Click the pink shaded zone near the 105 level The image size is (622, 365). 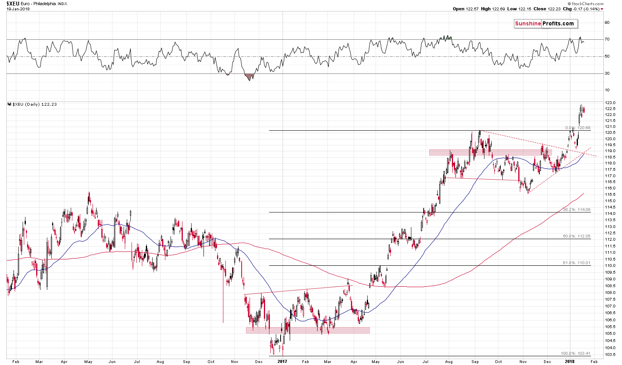(308, 330)
